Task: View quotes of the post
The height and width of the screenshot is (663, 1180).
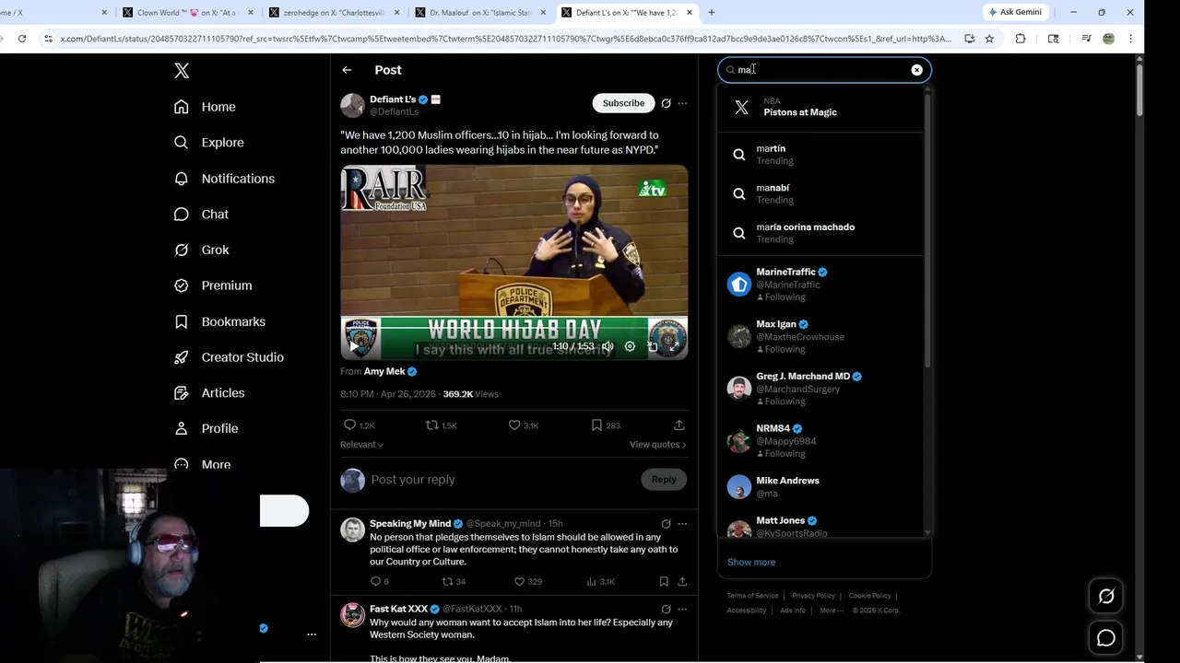Action: [657, 445]
